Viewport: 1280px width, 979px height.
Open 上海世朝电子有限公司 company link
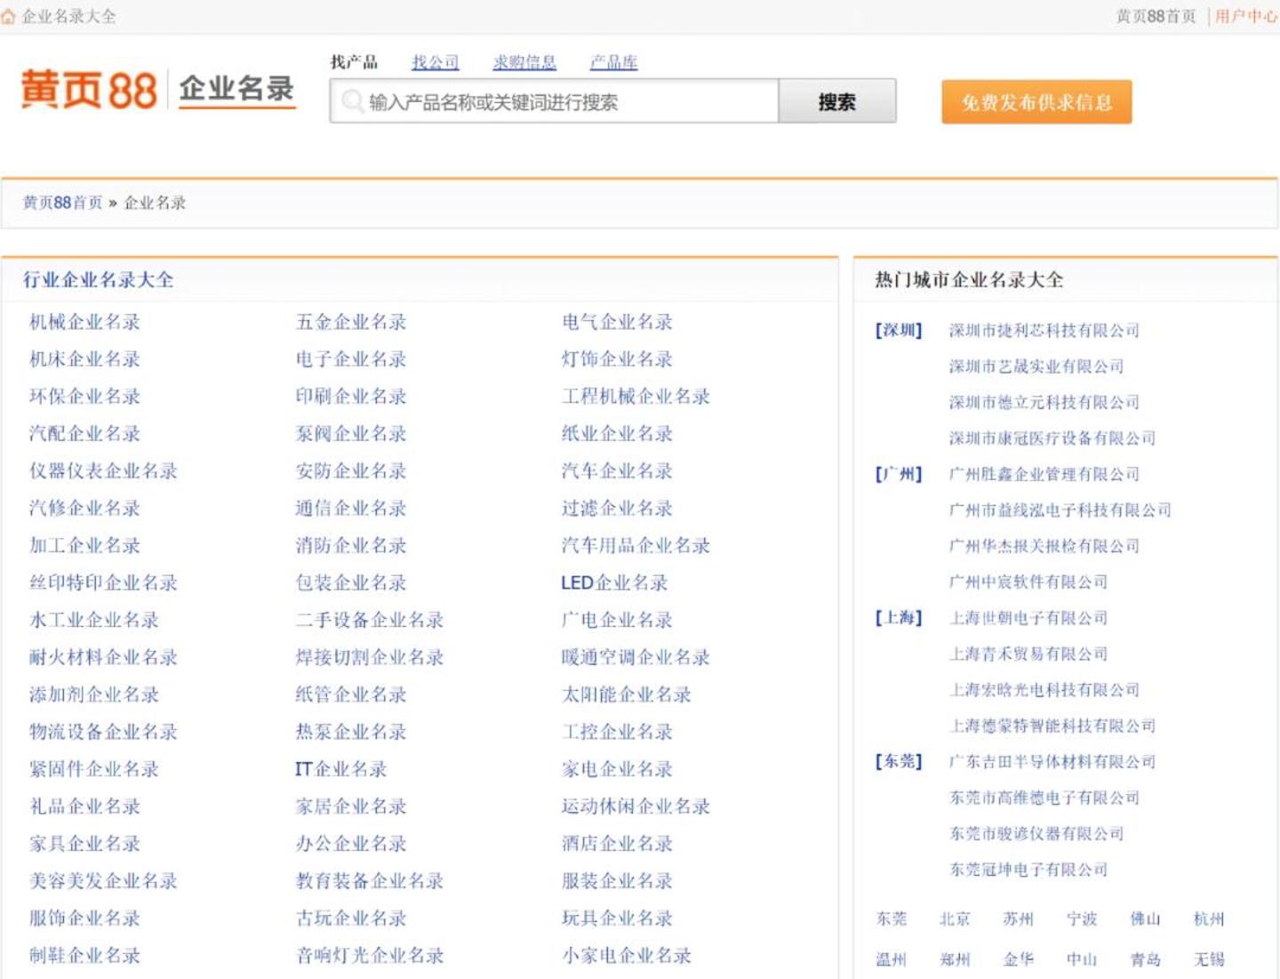(x=1028, y=618)
